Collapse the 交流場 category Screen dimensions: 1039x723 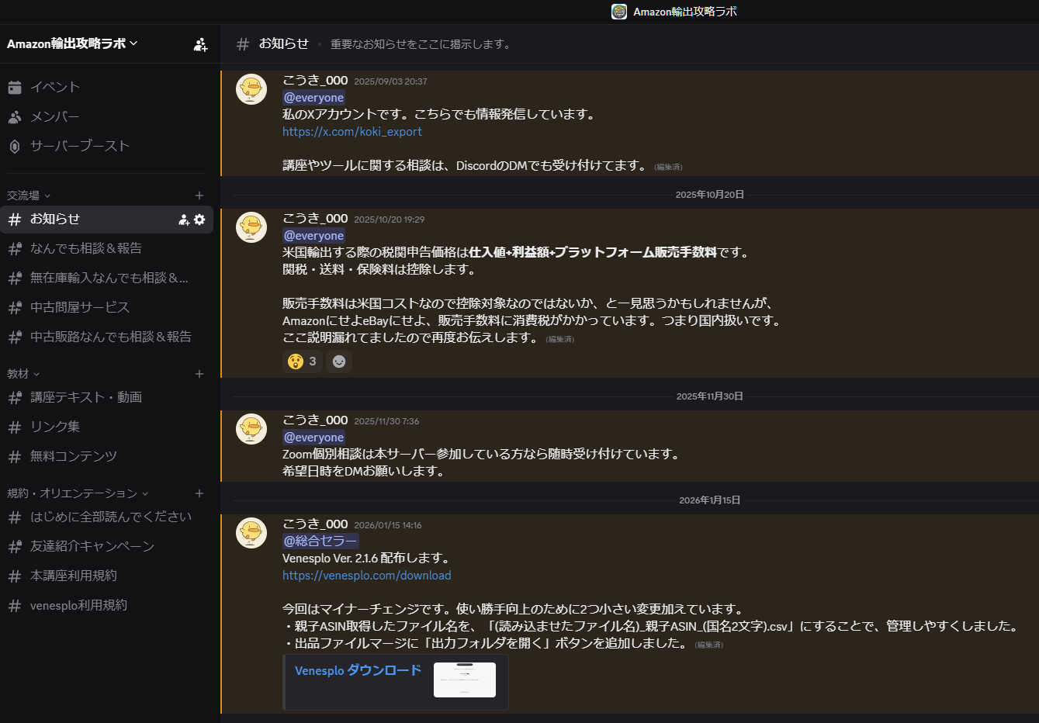tap(29, 195)
